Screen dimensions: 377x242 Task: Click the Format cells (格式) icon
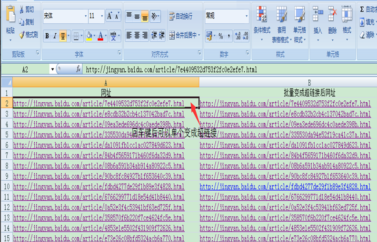click(347, 14)
